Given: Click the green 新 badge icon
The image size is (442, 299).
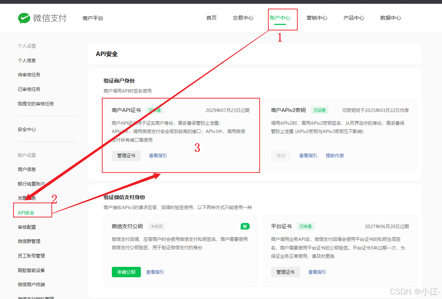Looking at the screenshot, I should [x=245, y=226].
